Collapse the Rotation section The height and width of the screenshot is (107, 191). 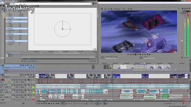tap(17, 21)
